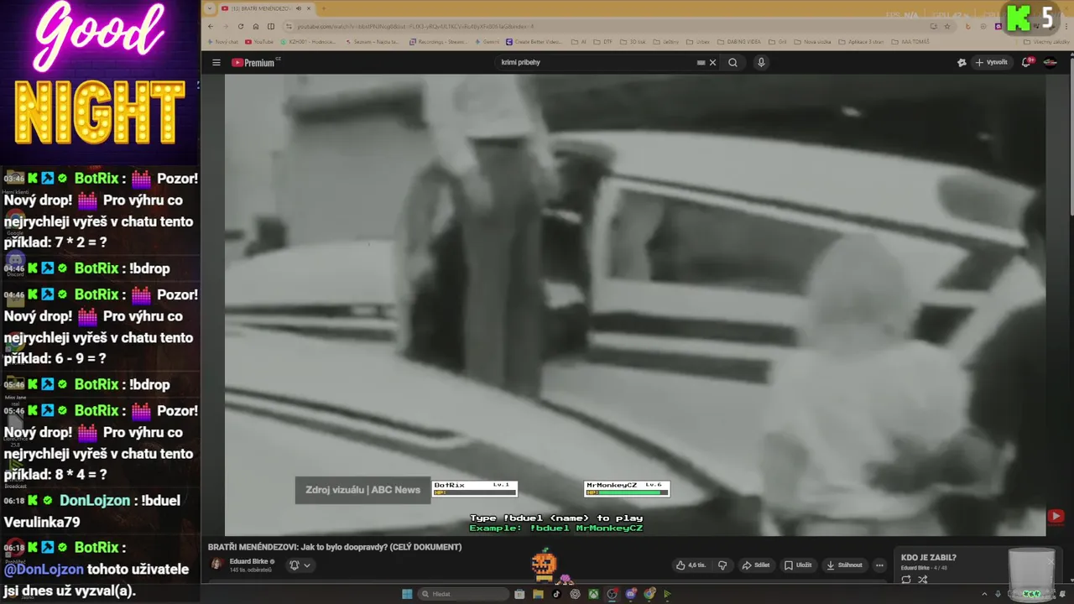The image size is (1074, 604).
Task: Go to the browser home page
Action: 256,26
